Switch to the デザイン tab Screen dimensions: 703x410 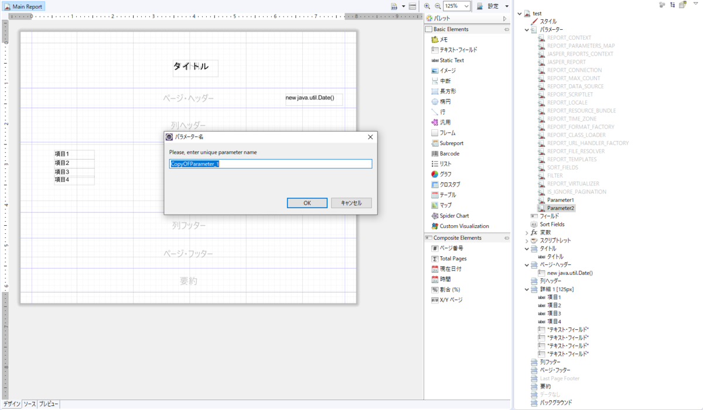tap(11, 404)
